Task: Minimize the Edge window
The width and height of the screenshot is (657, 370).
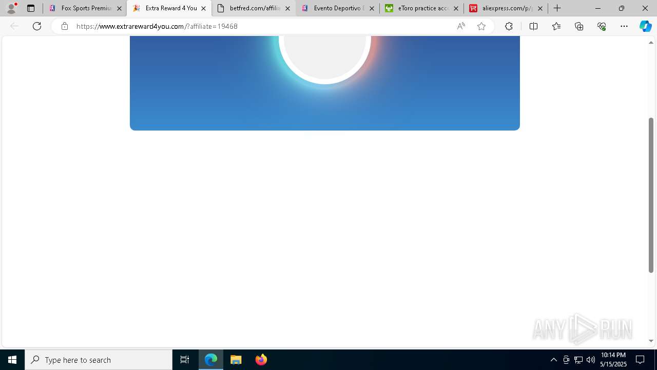Action: tap(598, 8)
